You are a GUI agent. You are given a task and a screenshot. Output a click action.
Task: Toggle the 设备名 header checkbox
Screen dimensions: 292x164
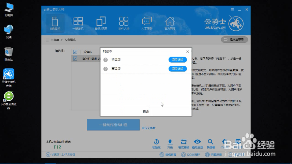[75, 52]
